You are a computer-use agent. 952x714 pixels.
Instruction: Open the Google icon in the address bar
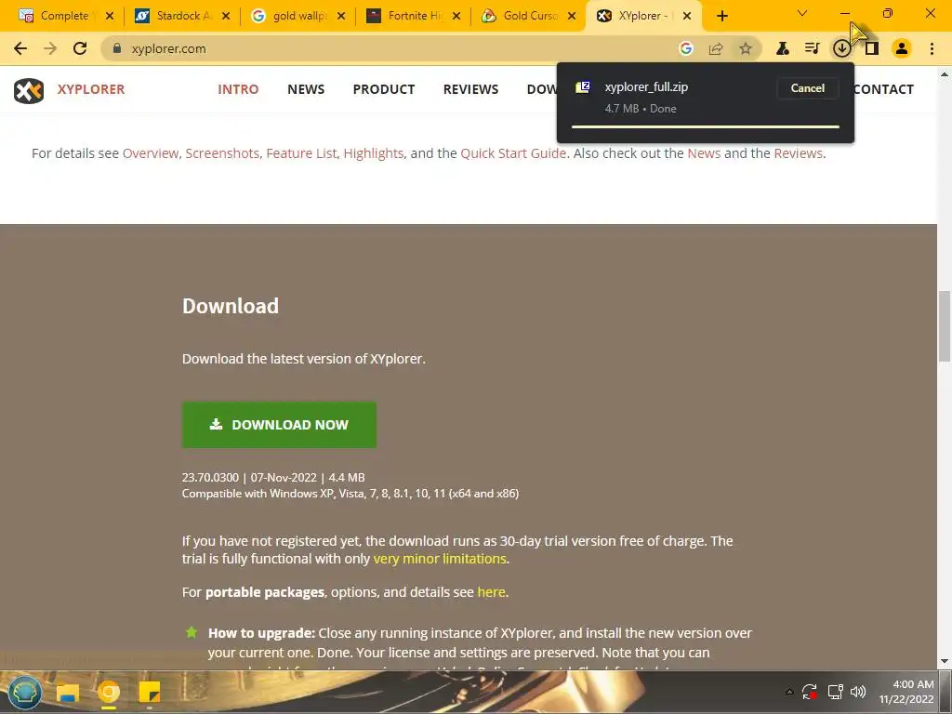coord(686,48)
